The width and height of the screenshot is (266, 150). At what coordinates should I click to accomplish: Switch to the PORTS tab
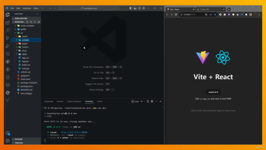pos(100,102)
